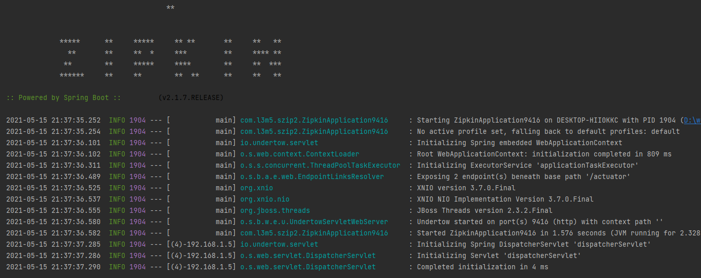This screenshot has height=278, width=701.
Task: Click the 'Completed initialization in 4 ms' message
Action: pos(482,267)
